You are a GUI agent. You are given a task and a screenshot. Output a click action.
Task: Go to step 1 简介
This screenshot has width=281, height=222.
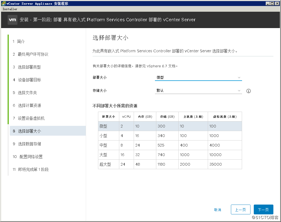(19, 41)
